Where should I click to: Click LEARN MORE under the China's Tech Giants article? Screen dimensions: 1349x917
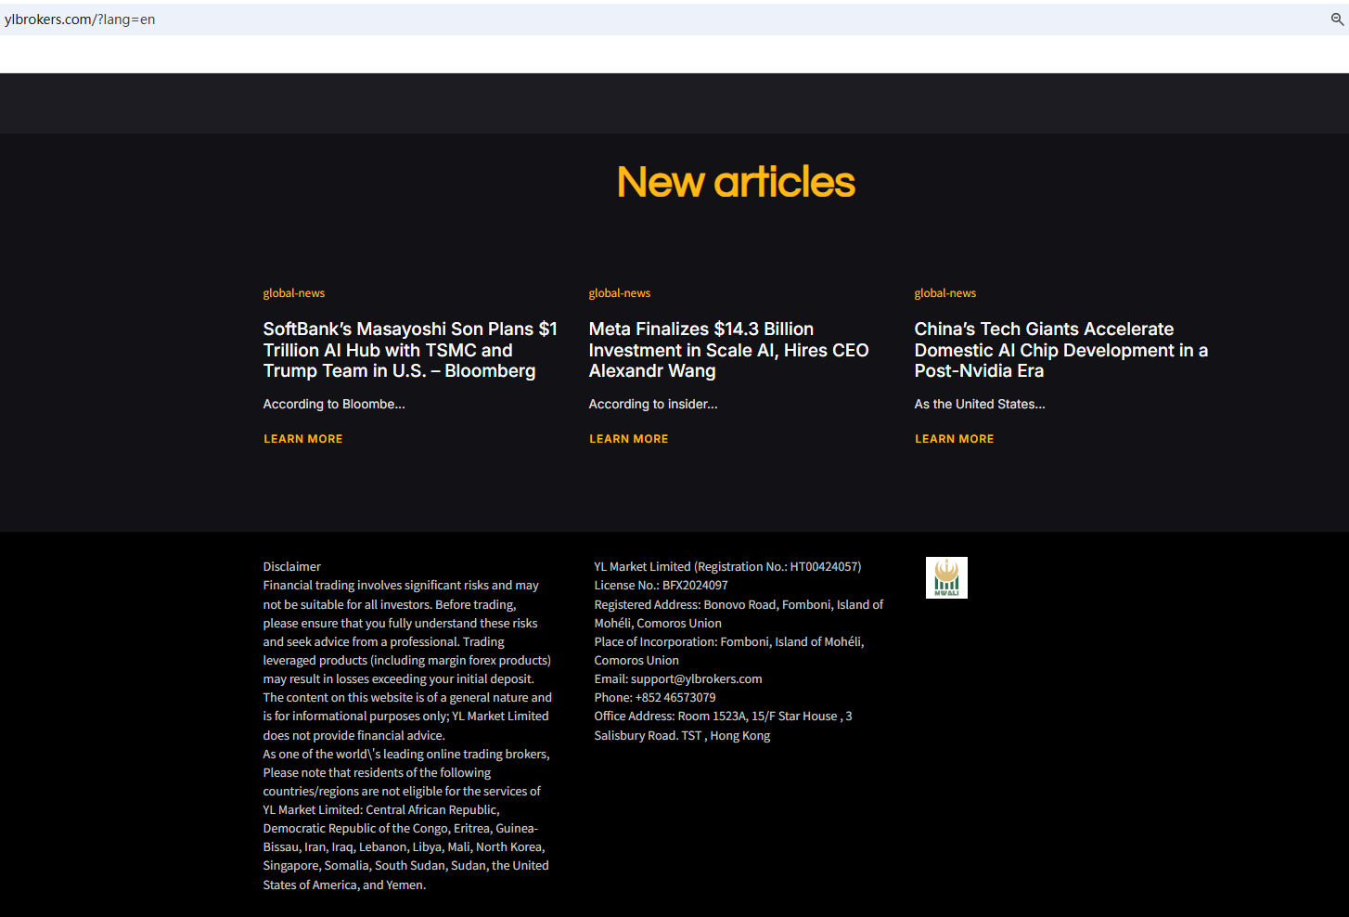(955, 439)
